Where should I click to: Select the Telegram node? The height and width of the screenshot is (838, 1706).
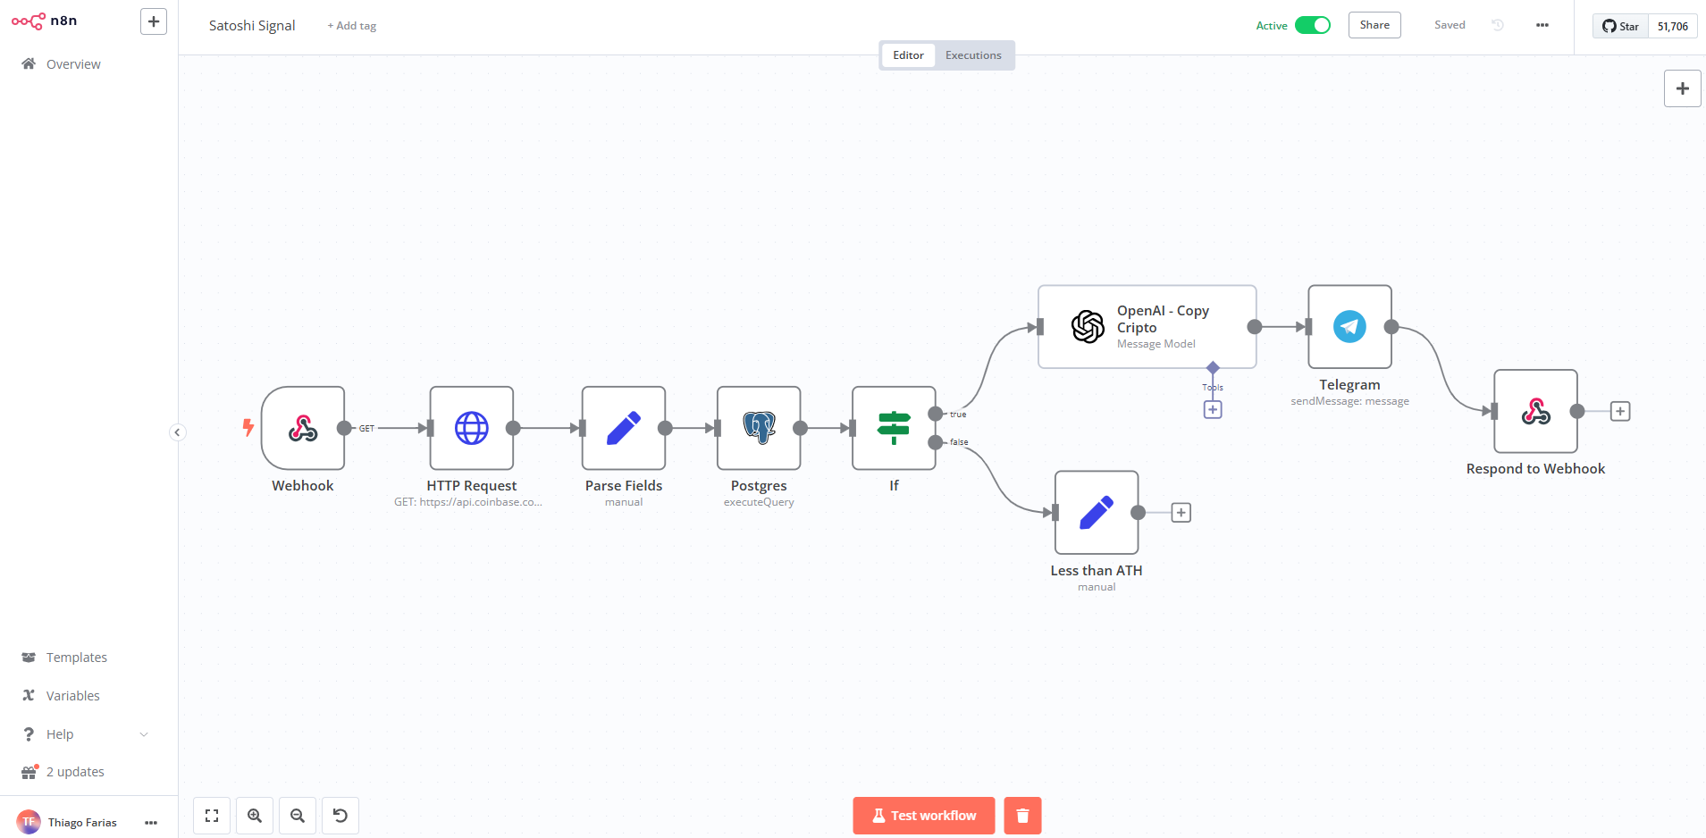pyautogui.click(x=1350, y=327)
